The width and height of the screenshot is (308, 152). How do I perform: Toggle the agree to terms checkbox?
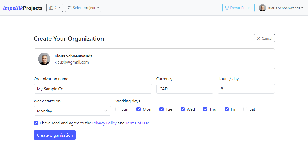click(36, 123)
